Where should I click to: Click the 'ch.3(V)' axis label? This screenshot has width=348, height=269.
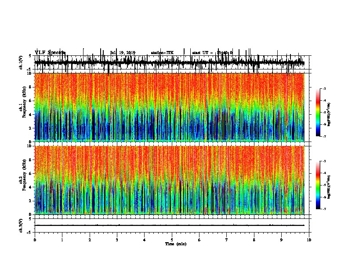coord(21,226)
